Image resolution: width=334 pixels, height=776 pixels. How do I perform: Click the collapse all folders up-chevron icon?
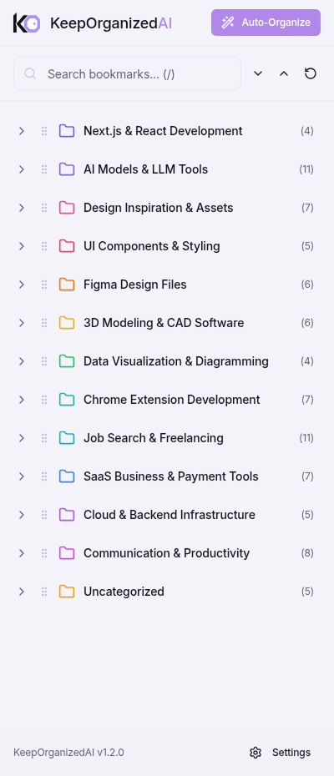click(284, 73)
